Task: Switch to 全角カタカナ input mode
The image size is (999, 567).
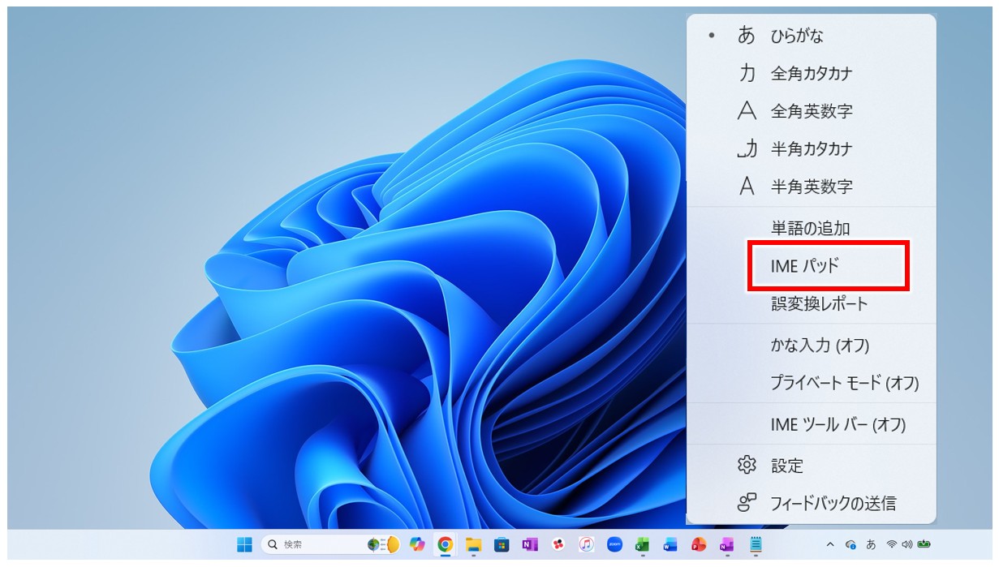Action: tap(811, 74)
